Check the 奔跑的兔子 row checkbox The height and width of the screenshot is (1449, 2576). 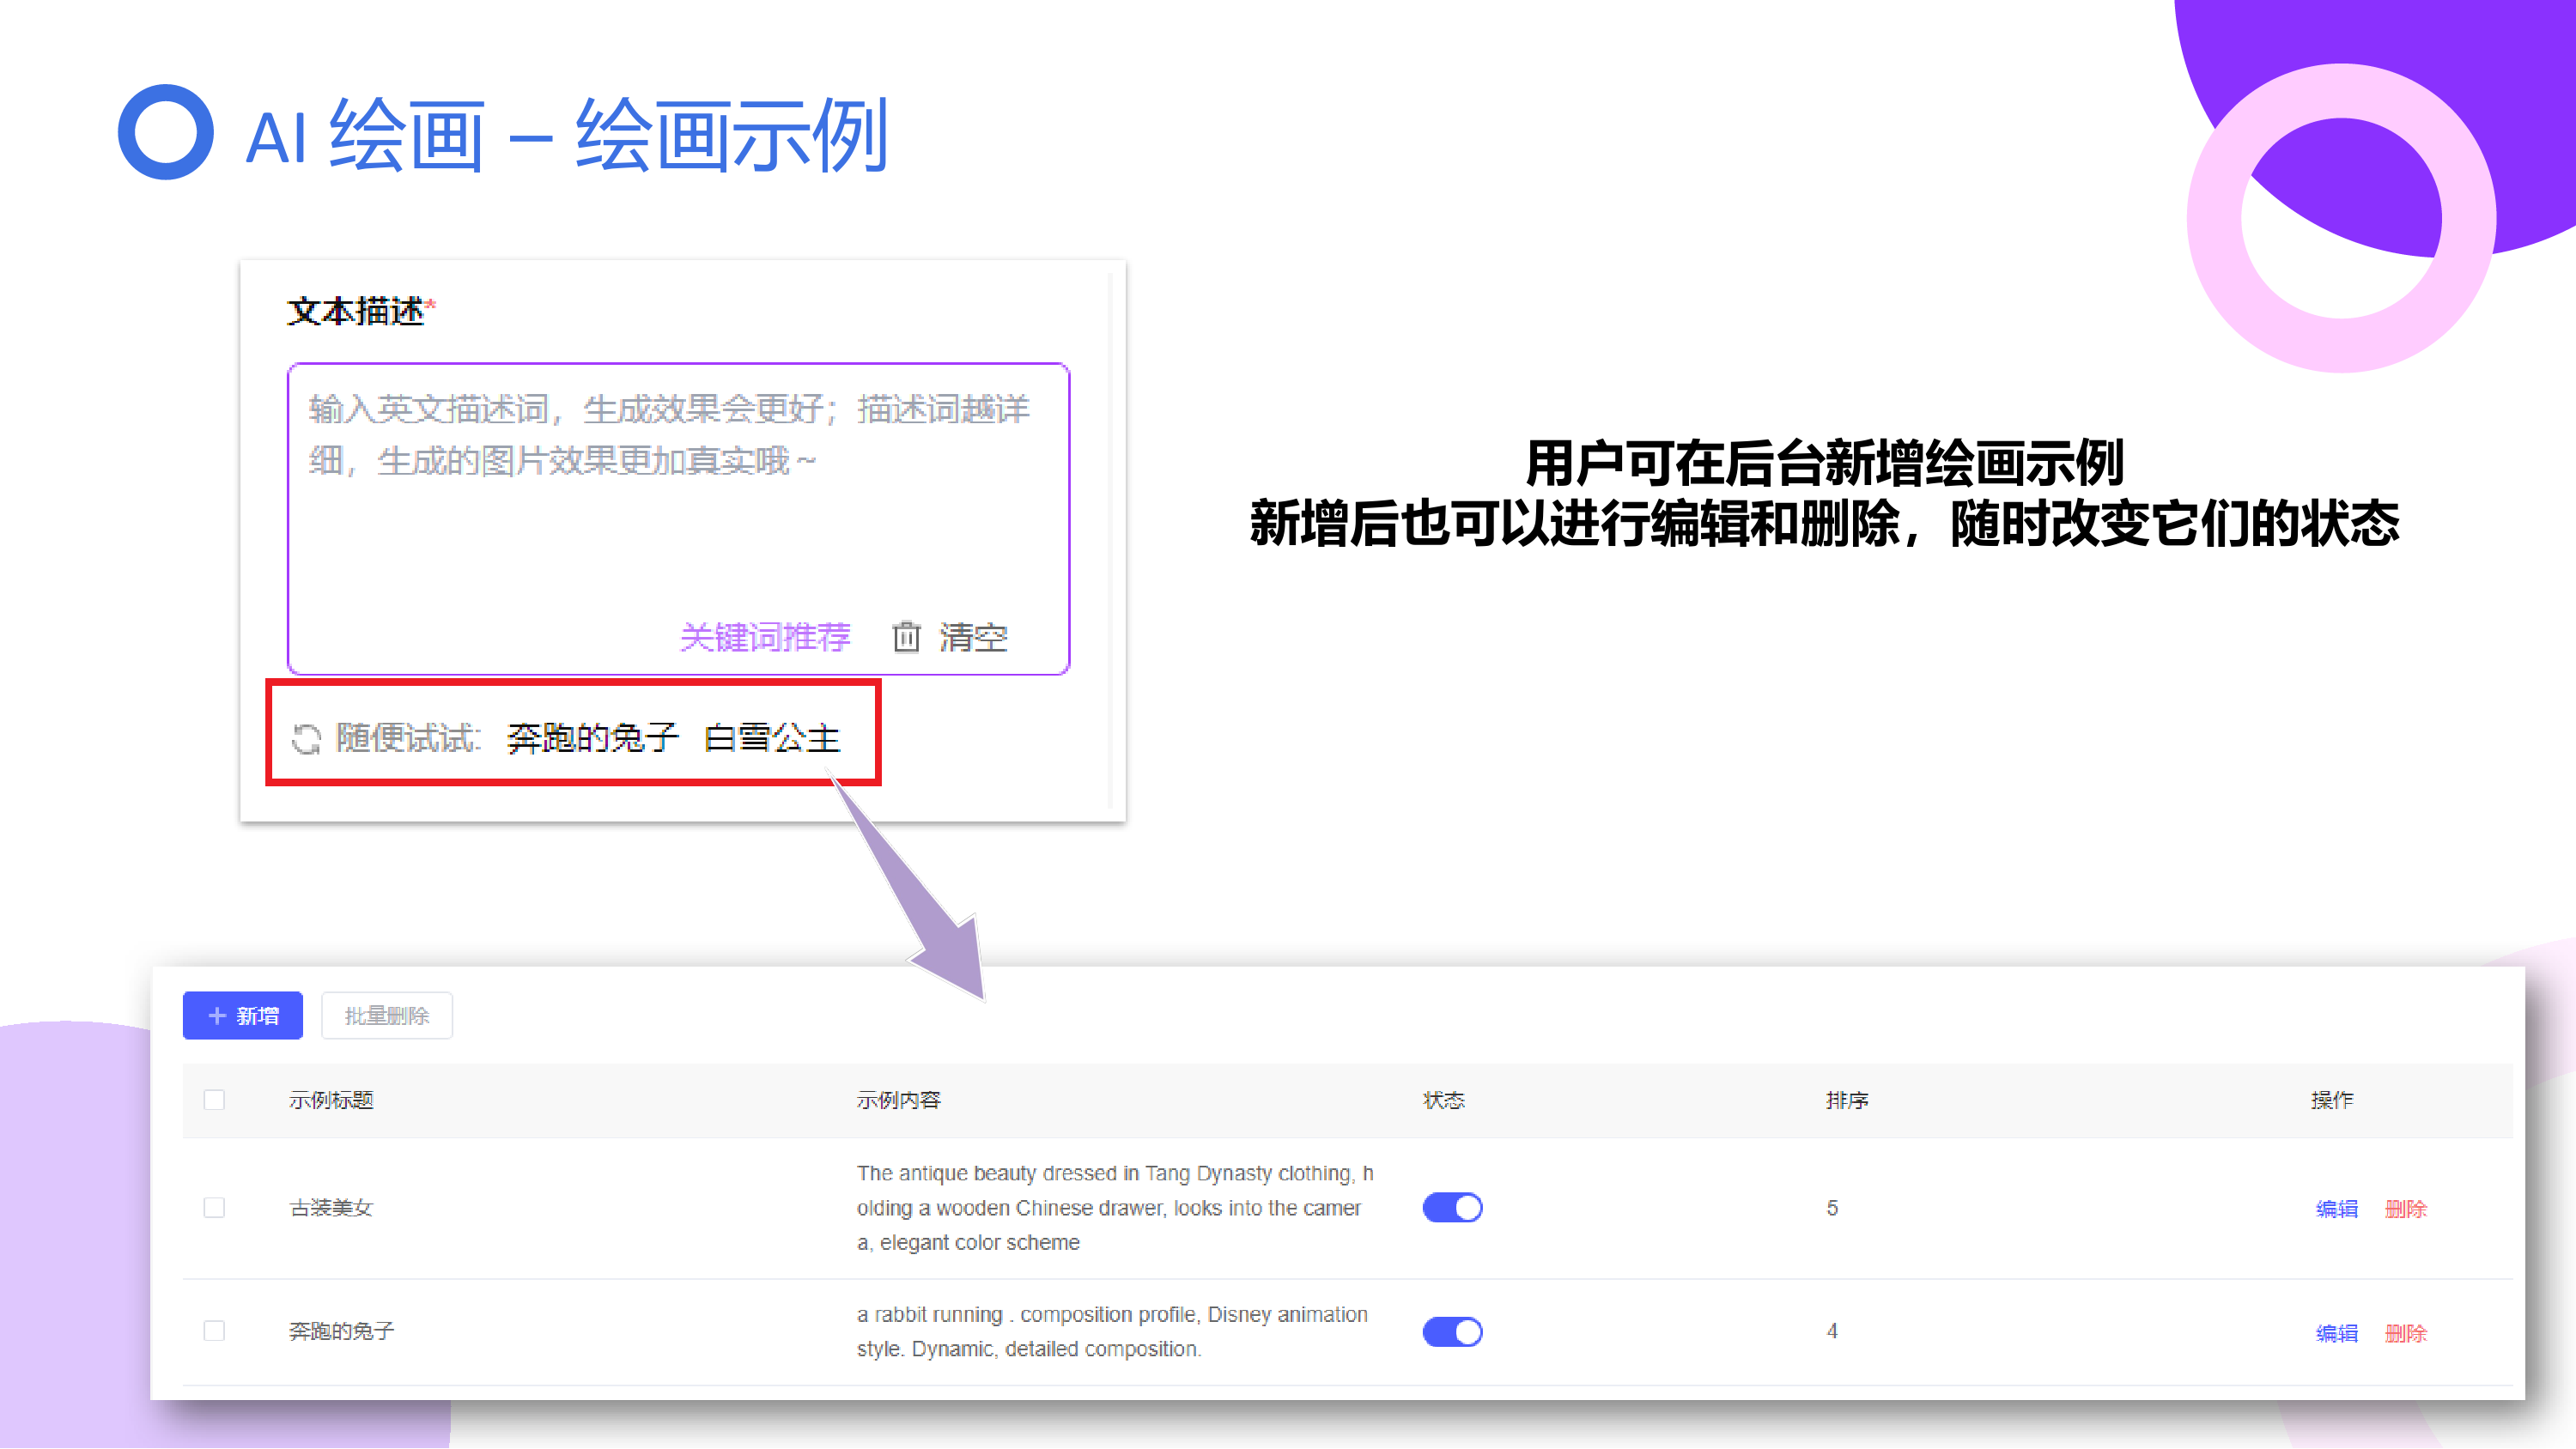click(x=214, y=1331)
